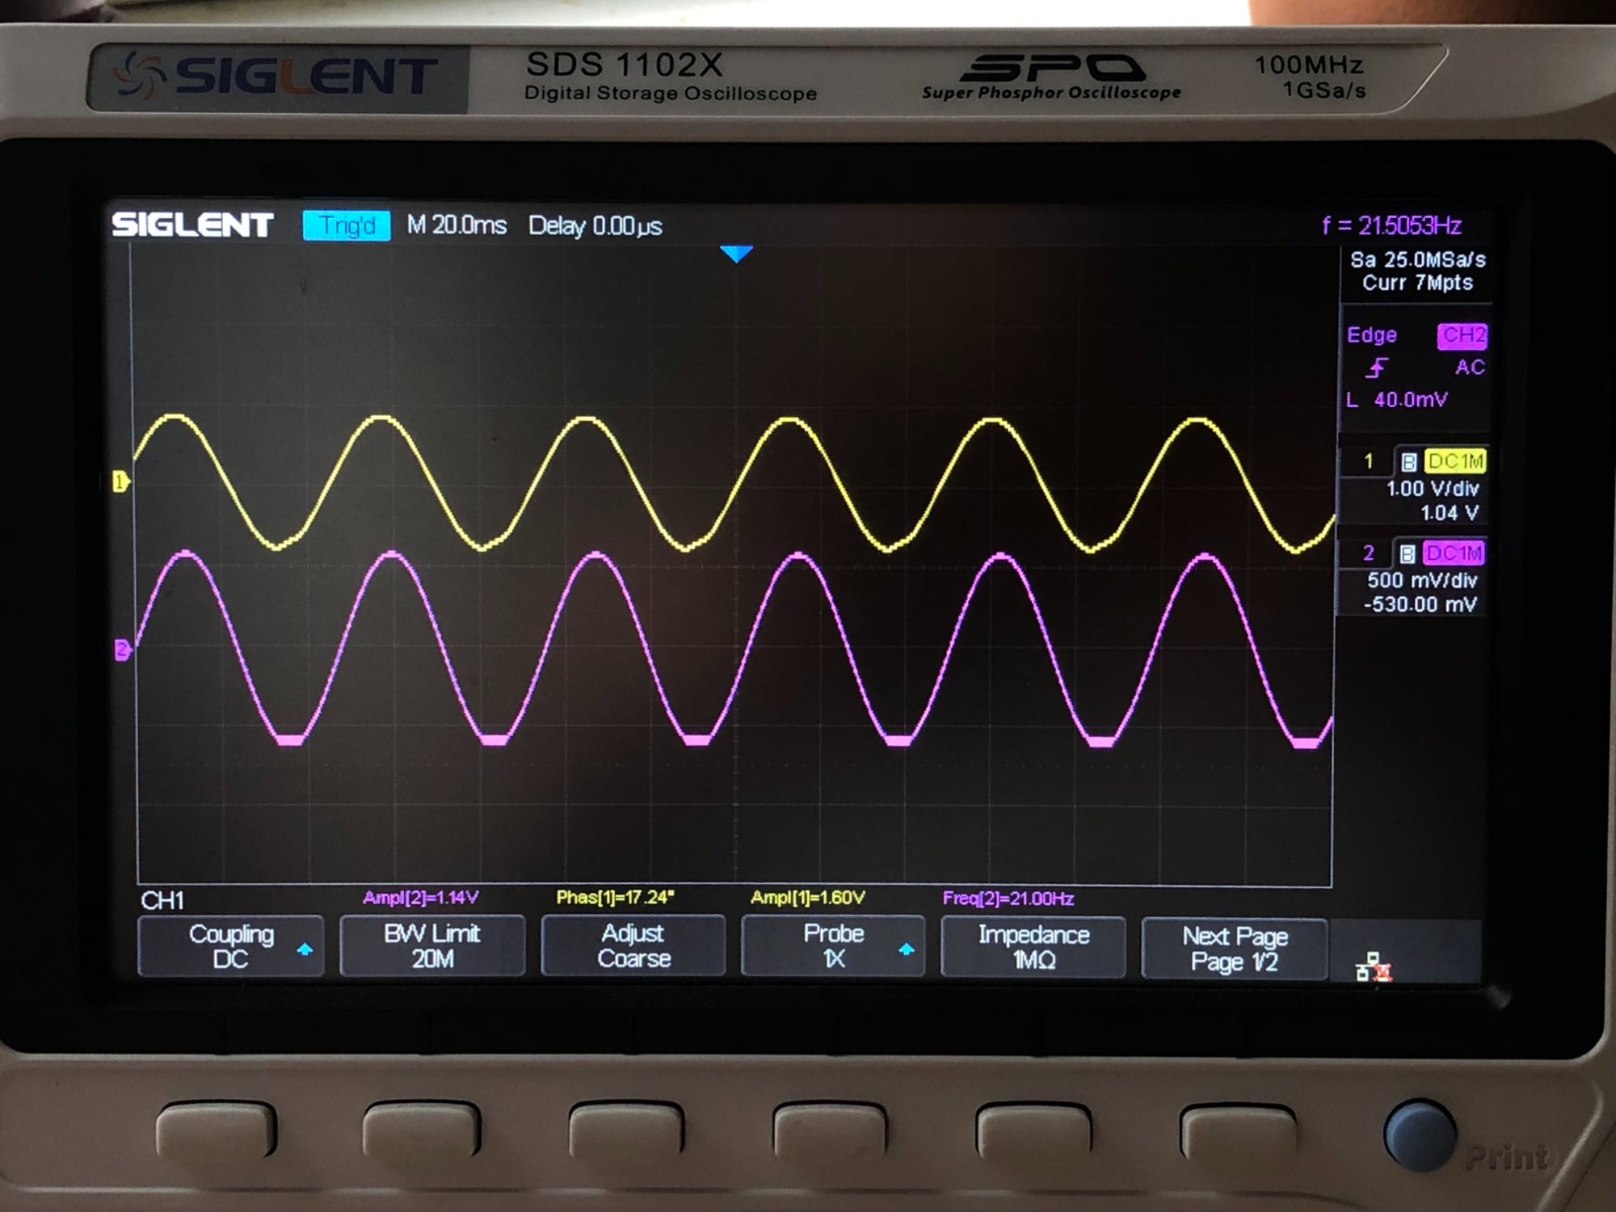1616x1212 pixels.
Task: Click the Ampl[1]=1.60V measurement
Action: click(808, 898)
